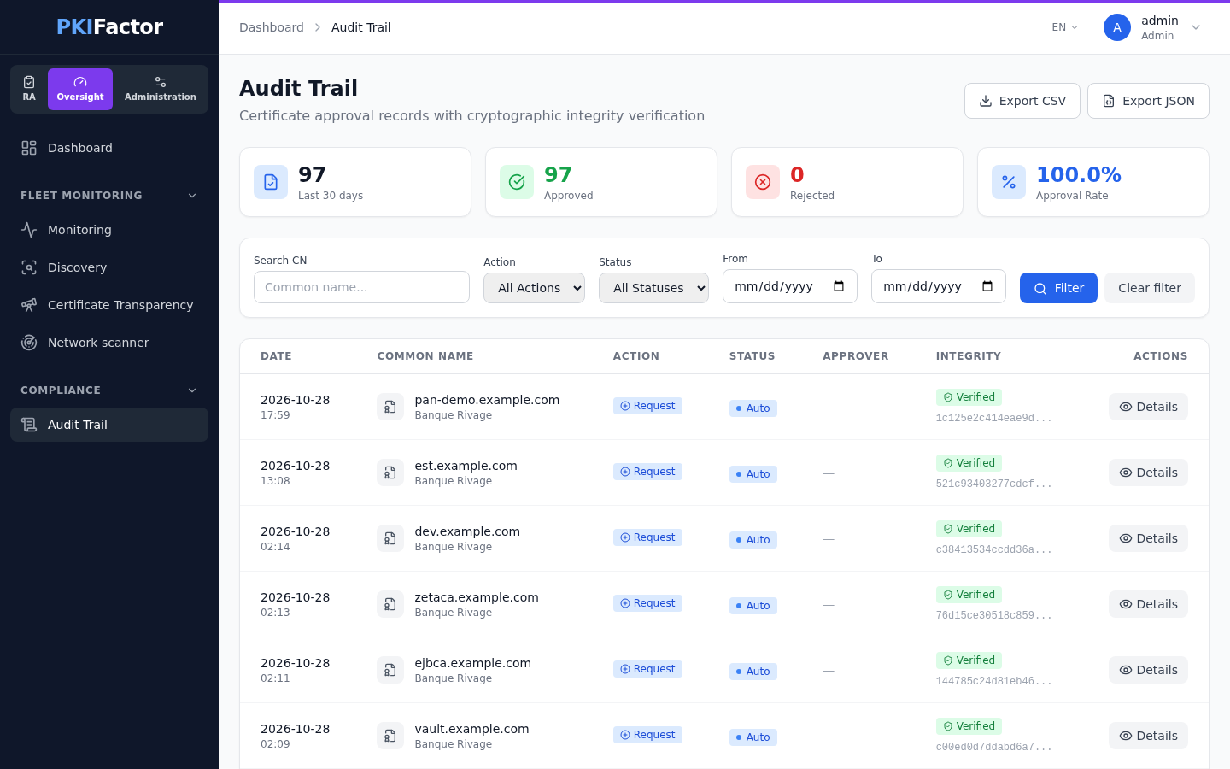Click the Dashboard breadcrumb link

pos(272,27)
